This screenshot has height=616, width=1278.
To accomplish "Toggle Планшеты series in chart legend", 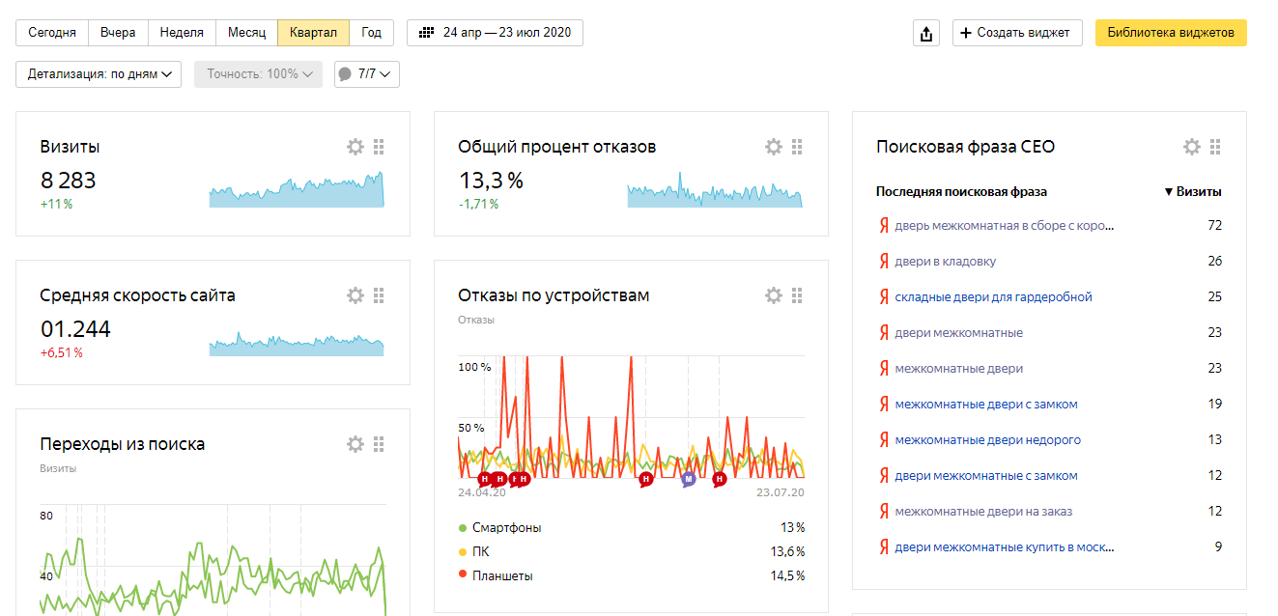I will 501,576.
